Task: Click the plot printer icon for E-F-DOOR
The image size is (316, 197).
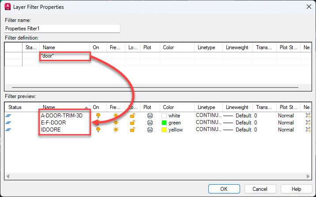Action: click(150, 123)
